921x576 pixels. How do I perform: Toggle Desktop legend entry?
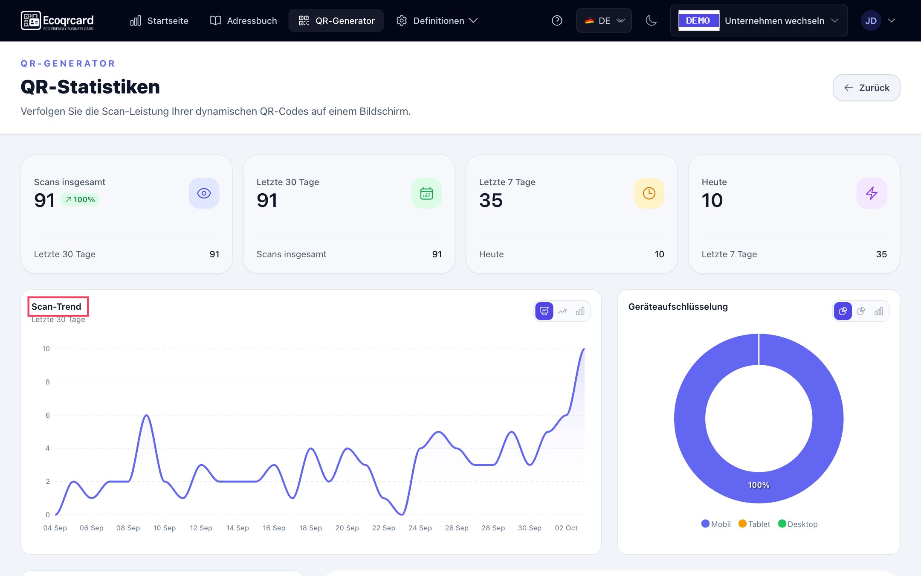pyautogui.click(x=798, y=524)
